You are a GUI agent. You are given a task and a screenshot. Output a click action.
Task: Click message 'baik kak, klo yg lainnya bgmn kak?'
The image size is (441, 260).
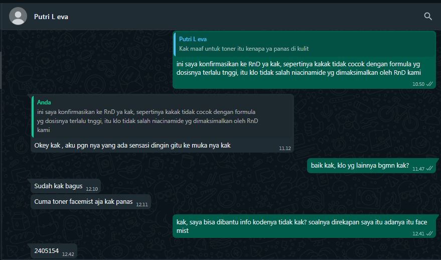(372, 166)
